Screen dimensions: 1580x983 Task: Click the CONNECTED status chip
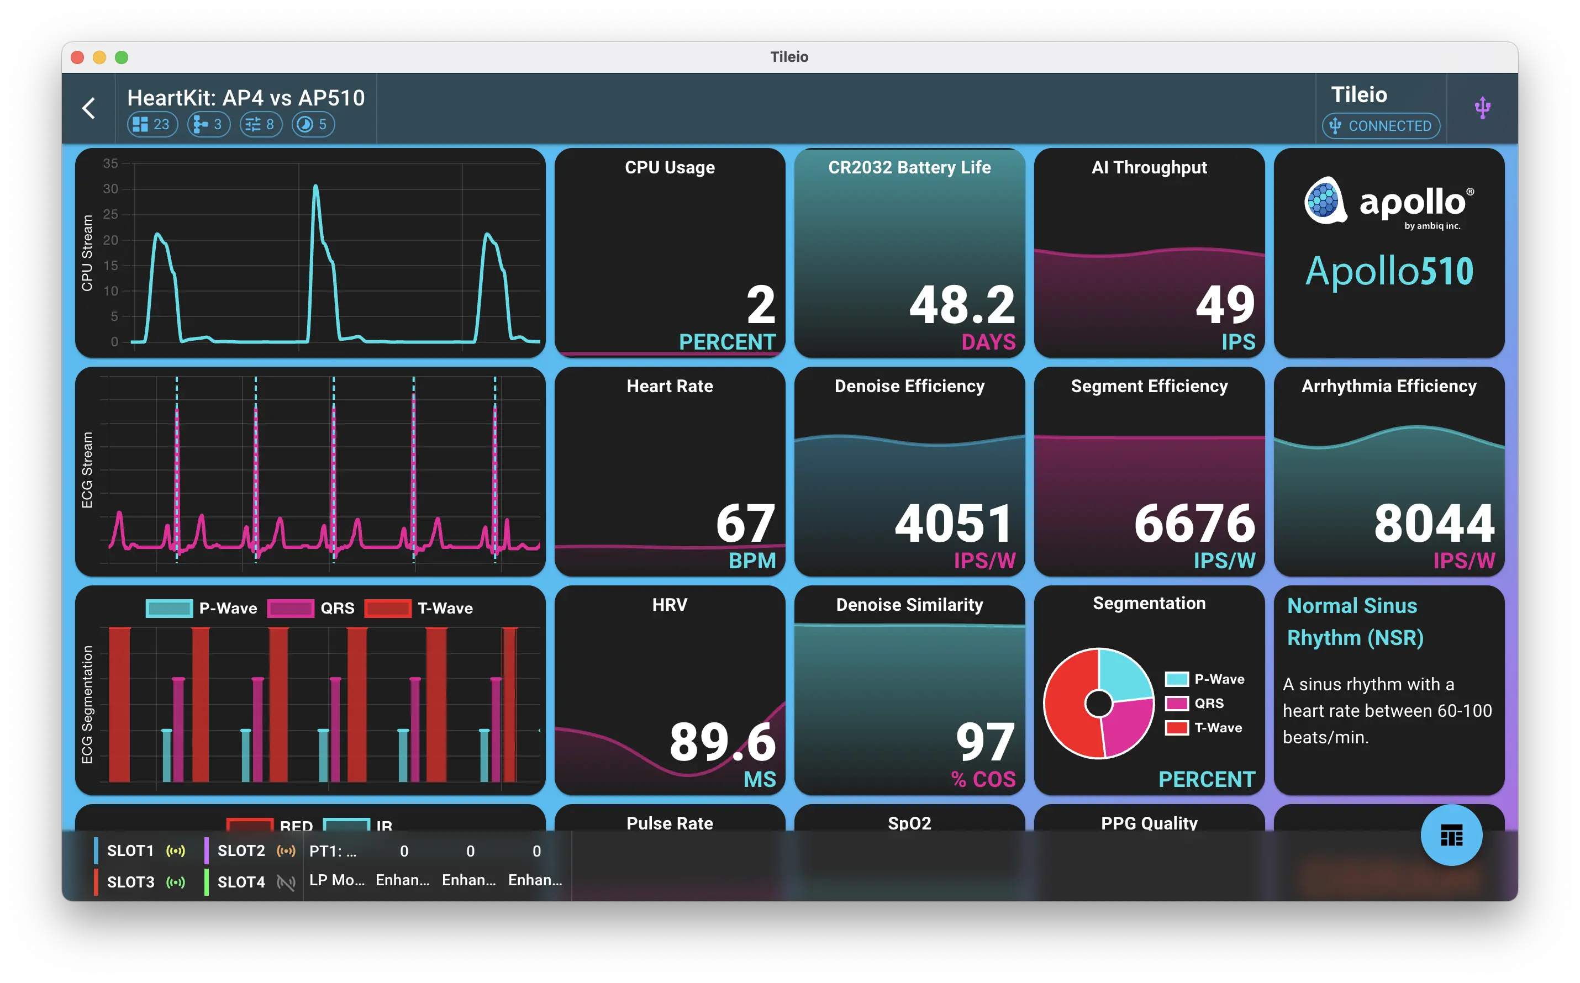(1381, 125)
